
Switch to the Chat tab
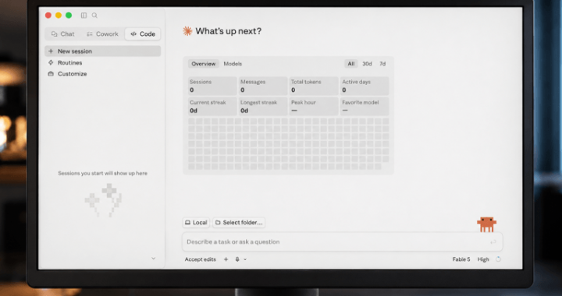[63, 34]
